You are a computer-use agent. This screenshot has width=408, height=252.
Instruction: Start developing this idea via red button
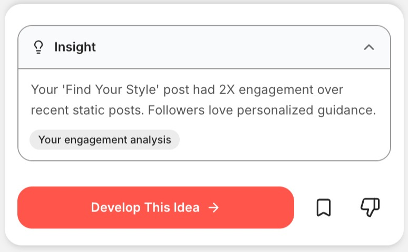tap(156, 207)
